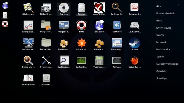Open the Kontakte address book
Viewport: 184px width, 103px height.
117,27
